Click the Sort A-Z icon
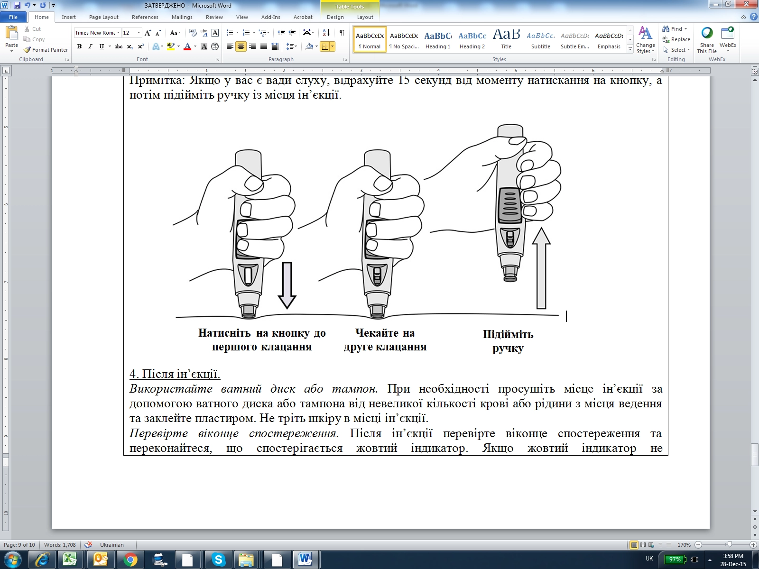 coord(326,33)
